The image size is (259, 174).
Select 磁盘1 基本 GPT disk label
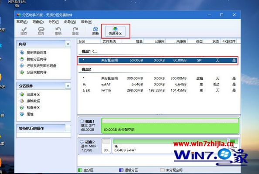(x=89, y=126)
